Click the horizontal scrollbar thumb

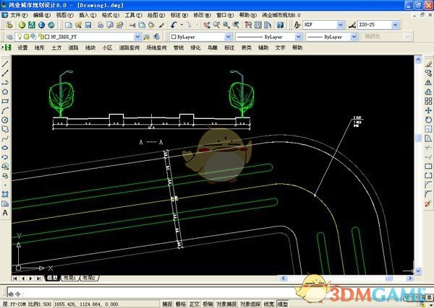coord(389,278)
